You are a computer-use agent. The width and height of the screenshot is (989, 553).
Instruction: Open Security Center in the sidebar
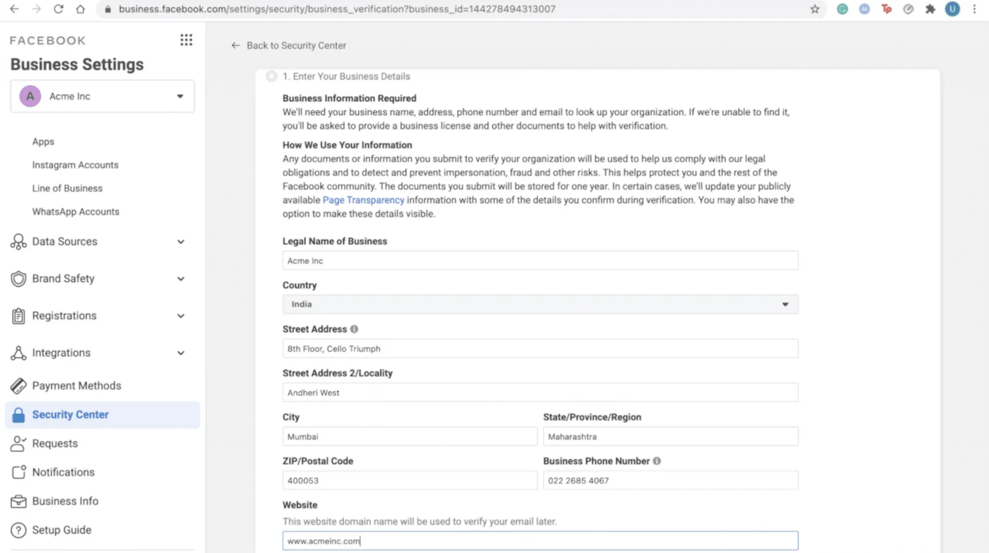pos(102,415)
